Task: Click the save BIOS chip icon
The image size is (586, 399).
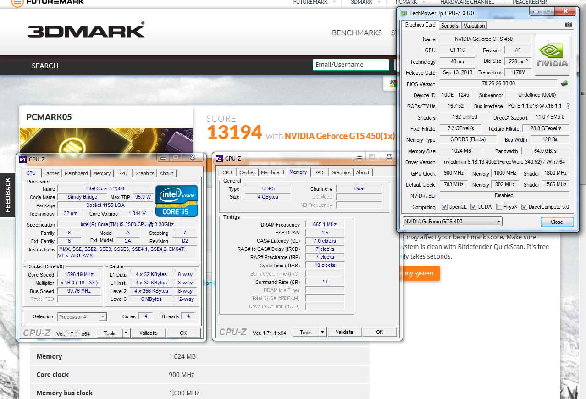Action: coord(565,83)
